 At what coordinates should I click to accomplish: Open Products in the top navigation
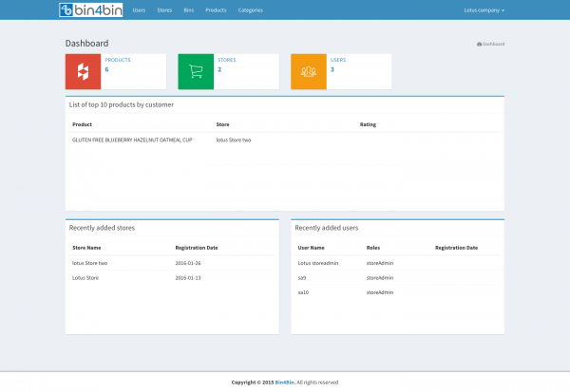tap(216, 9)
